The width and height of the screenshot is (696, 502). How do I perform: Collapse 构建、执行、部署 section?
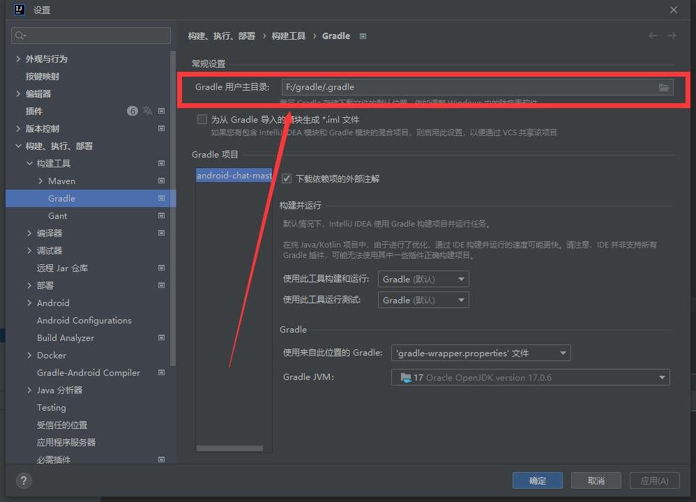pyautogui.click(x=18, y=146)
